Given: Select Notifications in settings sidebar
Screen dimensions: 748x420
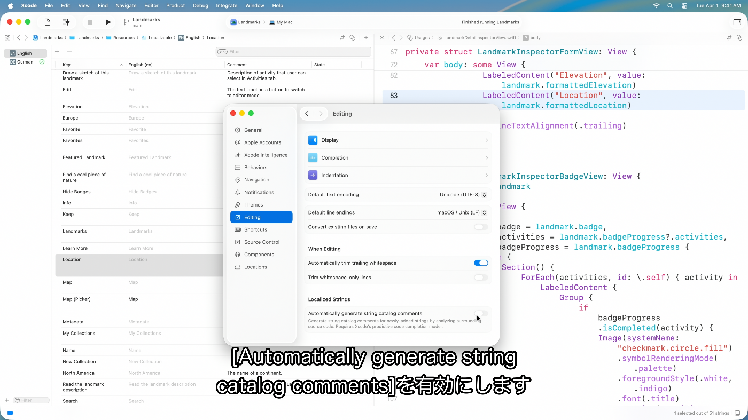Looking at the screenshot, I should tap(261, 192).
